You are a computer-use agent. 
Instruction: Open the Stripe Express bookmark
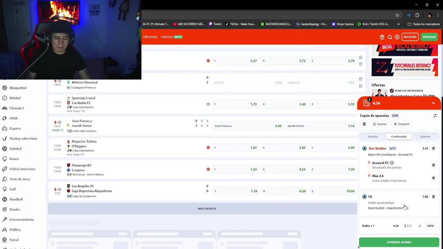[343, 24]
